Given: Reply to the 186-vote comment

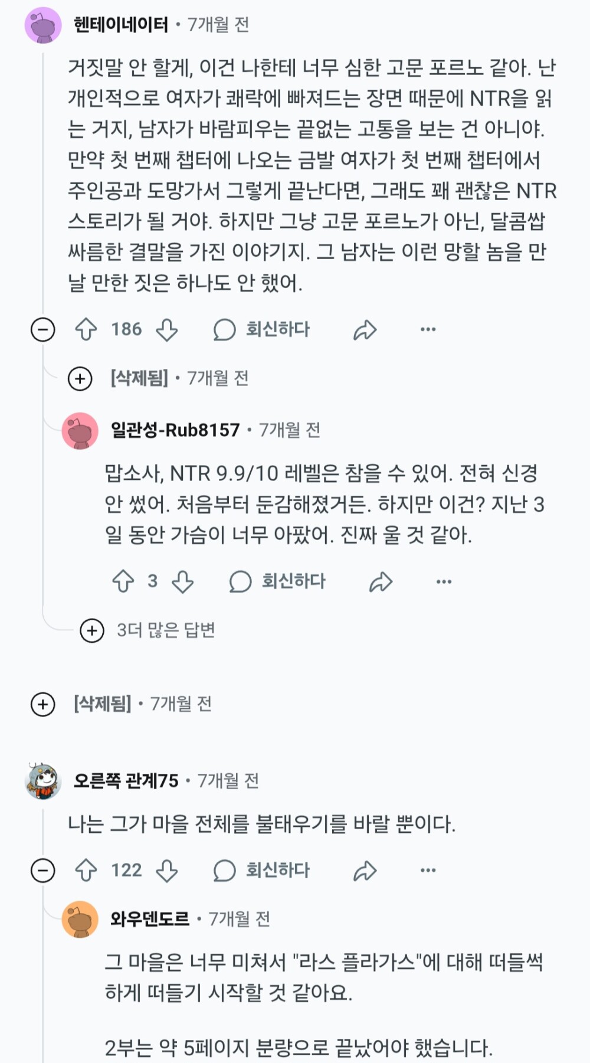Looking at the screenshot, I should tap(261, 329).
